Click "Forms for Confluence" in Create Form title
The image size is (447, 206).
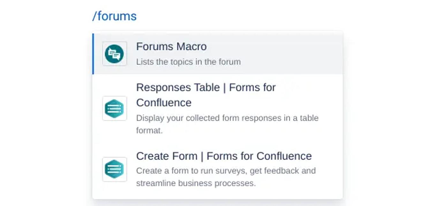(x=259, y=156)
